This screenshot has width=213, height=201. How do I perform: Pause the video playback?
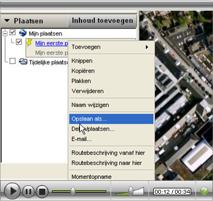[29, 192]
